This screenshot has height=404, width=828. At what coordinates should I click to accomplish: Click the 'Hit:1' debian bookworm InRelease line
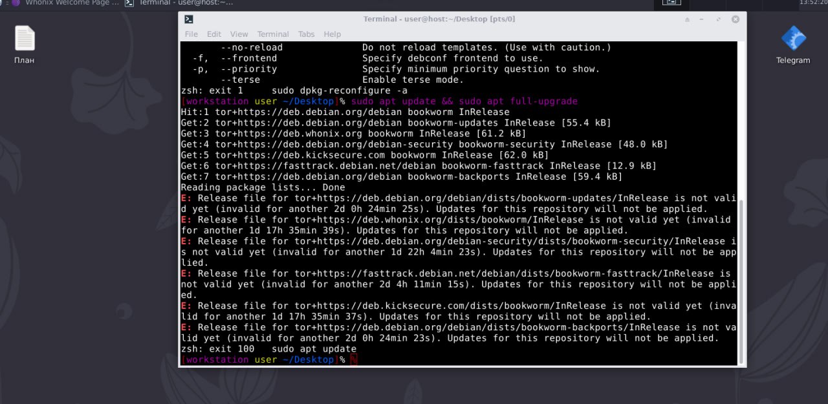(345, 112)
